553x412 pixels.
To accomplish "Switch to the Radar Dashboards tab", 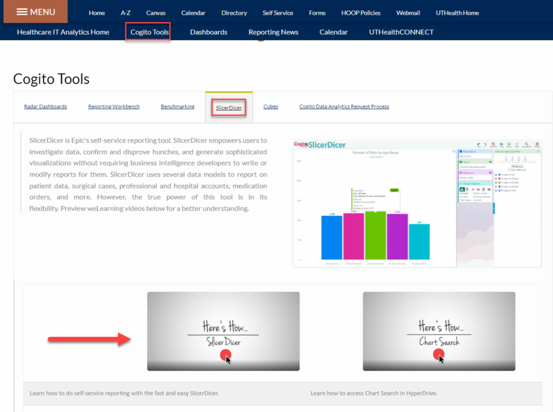I will (45, 106).
